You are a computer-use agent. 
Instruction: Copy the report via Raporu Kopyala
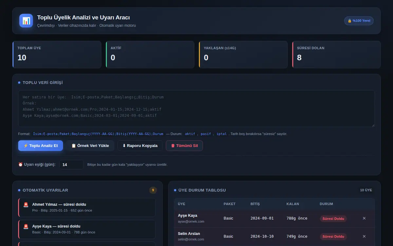tap(140, 146)
